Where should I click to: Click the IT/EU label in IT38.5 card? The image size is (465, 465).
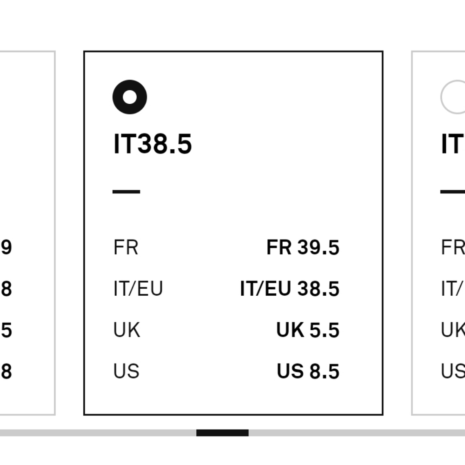click(x=138, y=289)
